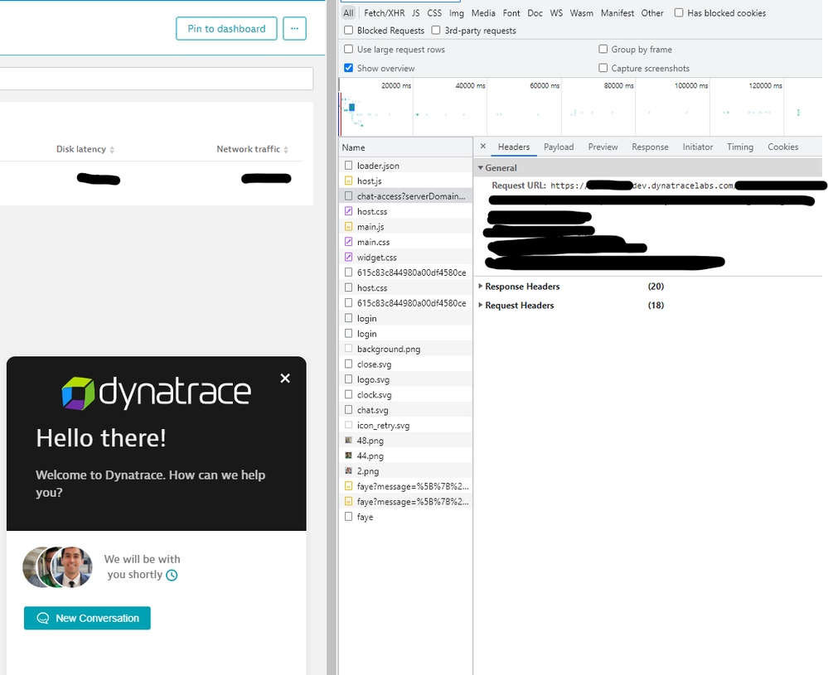The width and height of the screenshot is (828, 675).
Task: Switch to the Timing tab
Action: coord(739,147)
